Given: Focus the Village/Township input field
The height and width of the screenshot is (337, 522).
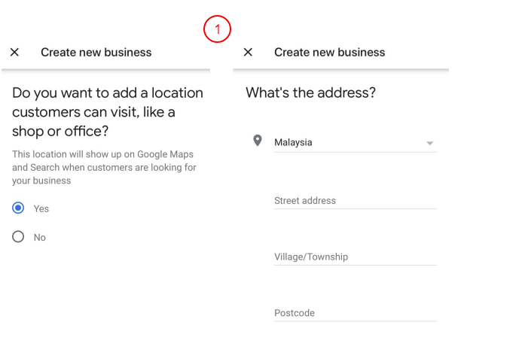Looking at the screenshot, I should click(x=355, y=257).
